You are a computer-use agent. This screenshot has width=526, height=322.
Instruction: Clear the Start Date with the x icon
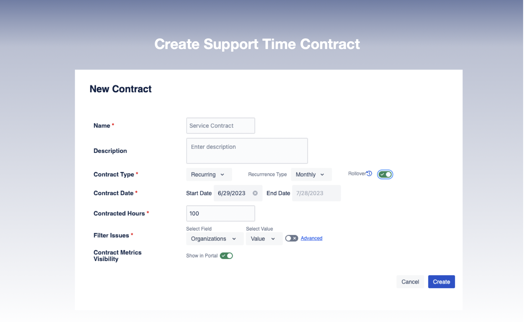pyautogui.click(x=255, y=193)
